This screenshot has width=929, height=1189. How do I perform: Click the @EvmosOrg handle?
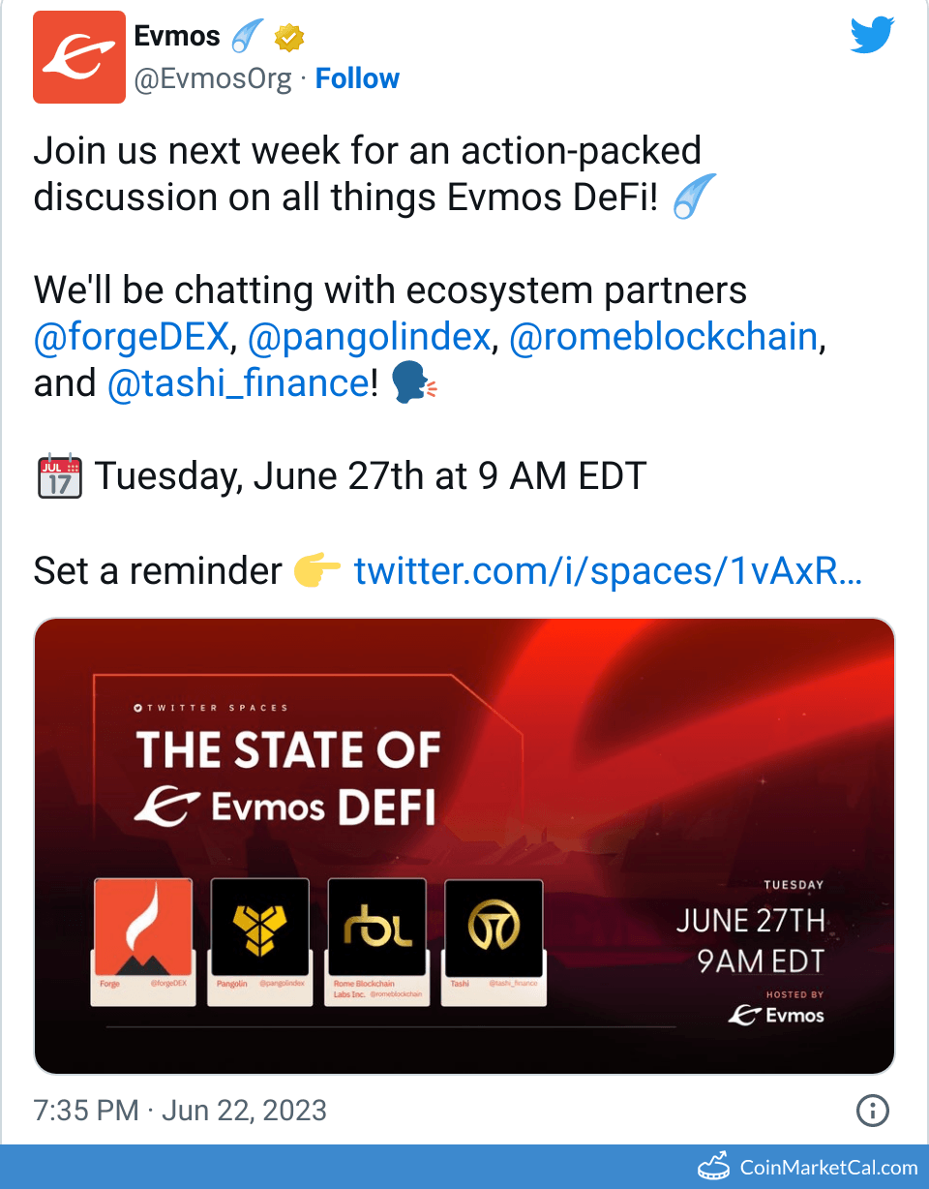212,78
